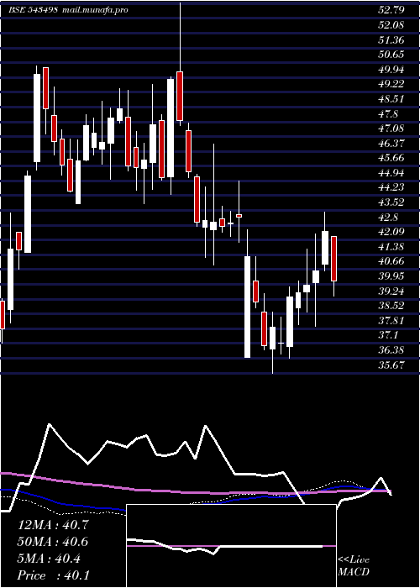Select the 46.37 price axis label

(x=391, y=143)
